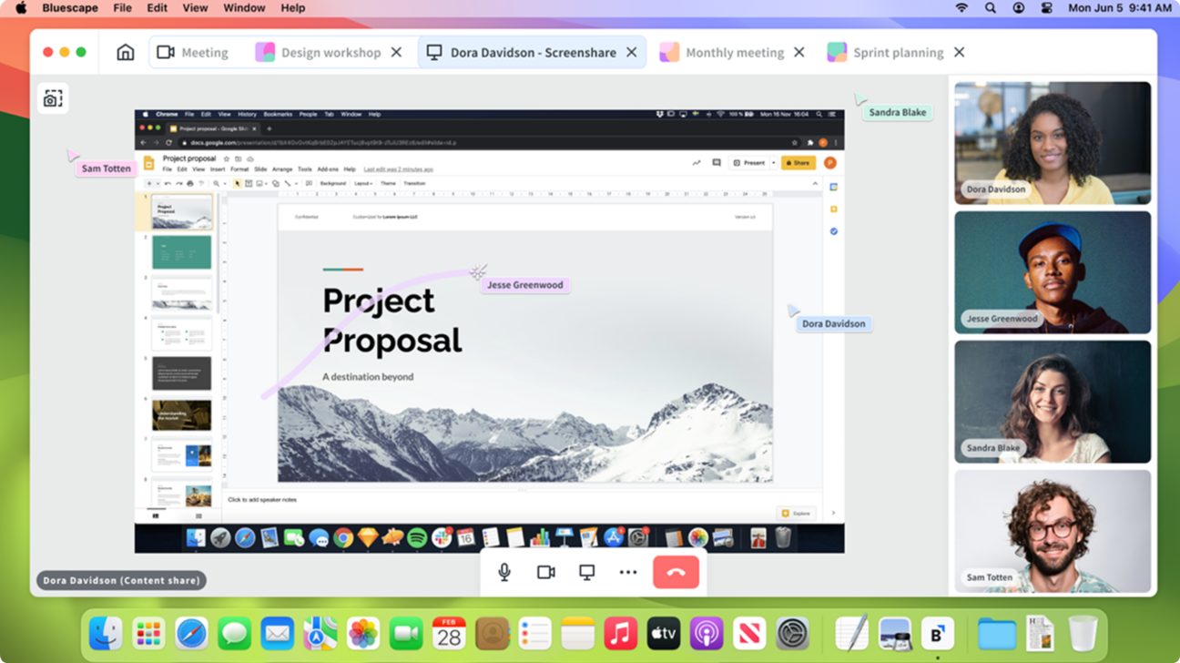Close the Dora Davidson Screenshare tab

[631, 53]
